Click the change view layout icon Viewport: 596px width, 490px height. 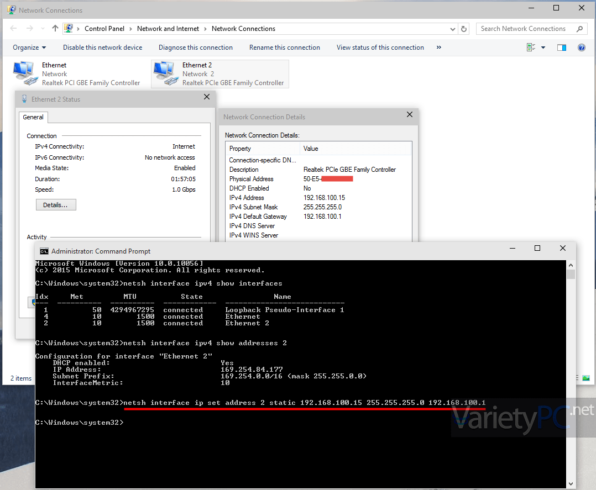tap(531, 48)
